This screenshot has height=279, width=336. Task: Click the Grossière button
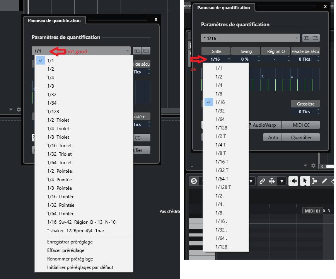(305, 103)
